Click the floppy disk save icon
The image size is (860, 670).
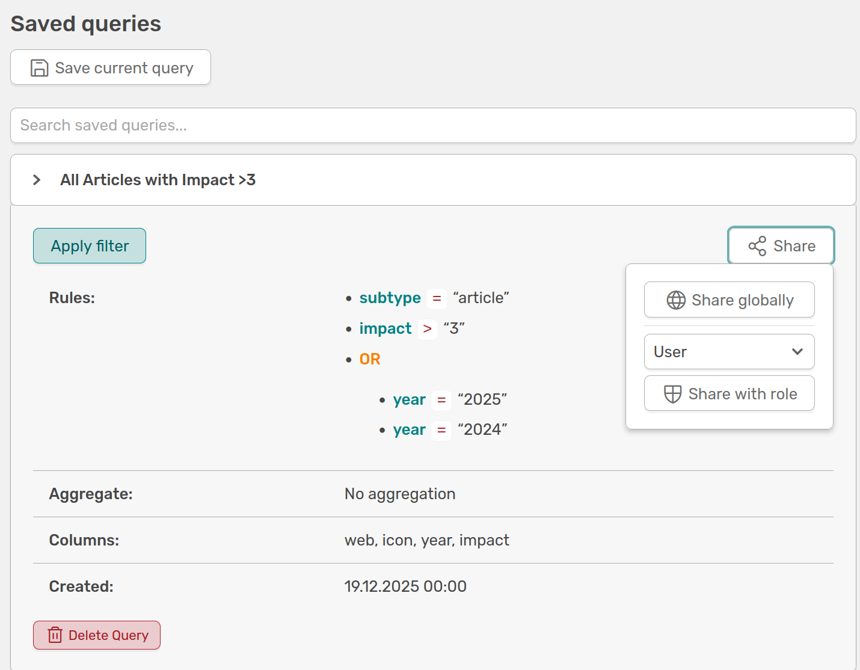[40, 68]
